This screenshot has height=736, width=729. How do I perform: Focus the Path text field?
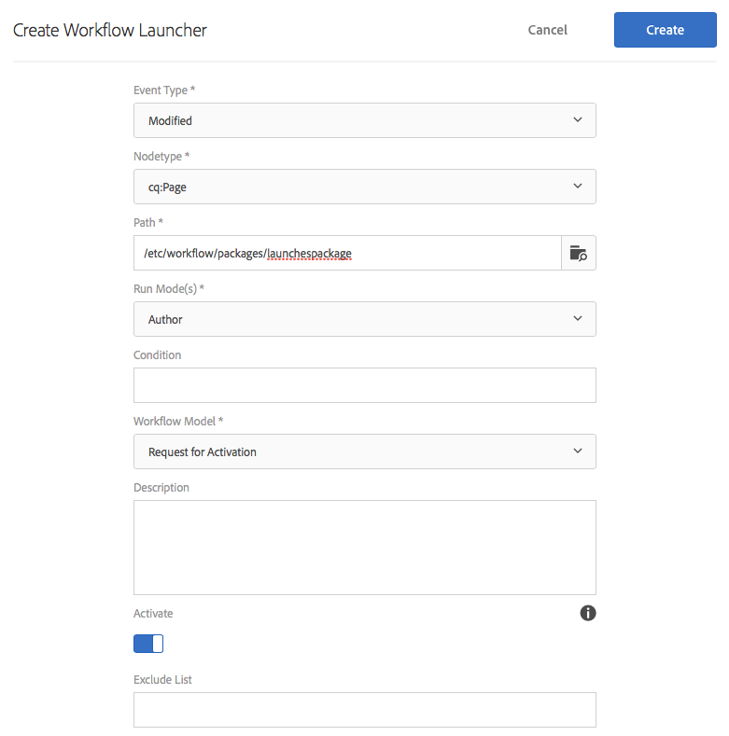347,253
